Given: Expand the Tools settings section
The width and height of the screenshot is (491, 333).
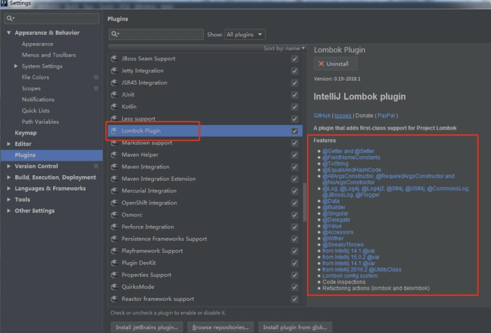Looking at the screenshot, I should tap(9, 199).
